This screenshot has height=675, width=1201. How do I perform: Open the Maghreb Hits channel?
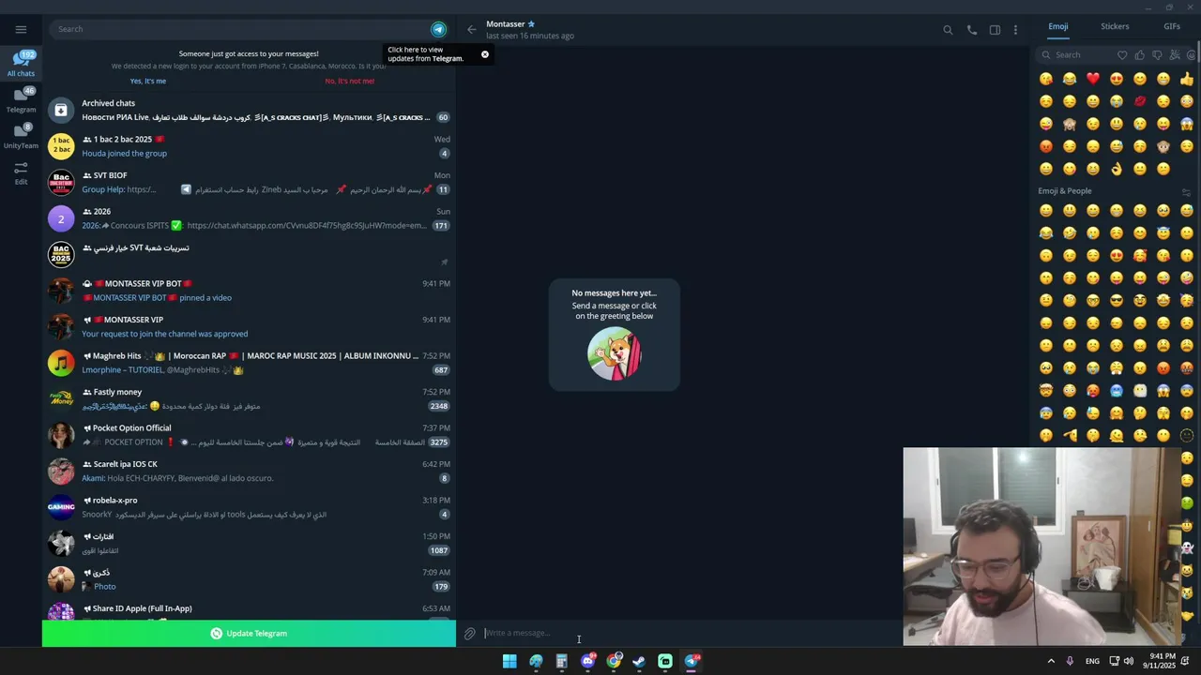[249, 363]
